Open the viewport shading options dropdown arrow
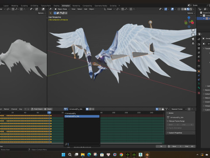The width and height of the screenshot is (210, 158). pos(194,9)
